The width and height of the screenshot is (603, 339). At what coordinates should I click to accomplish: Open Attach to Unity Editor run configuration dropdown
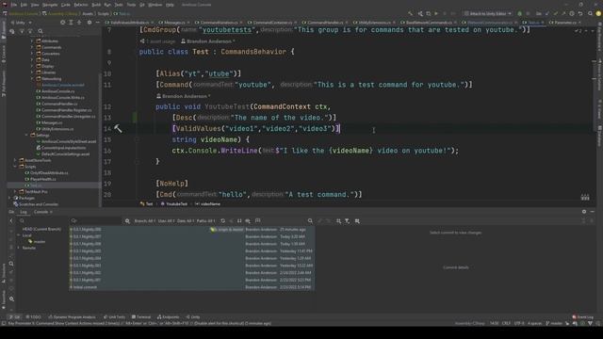coord(488,13)
